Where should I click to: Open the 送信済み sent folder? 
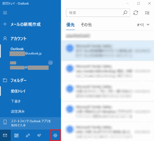(30, 111)
